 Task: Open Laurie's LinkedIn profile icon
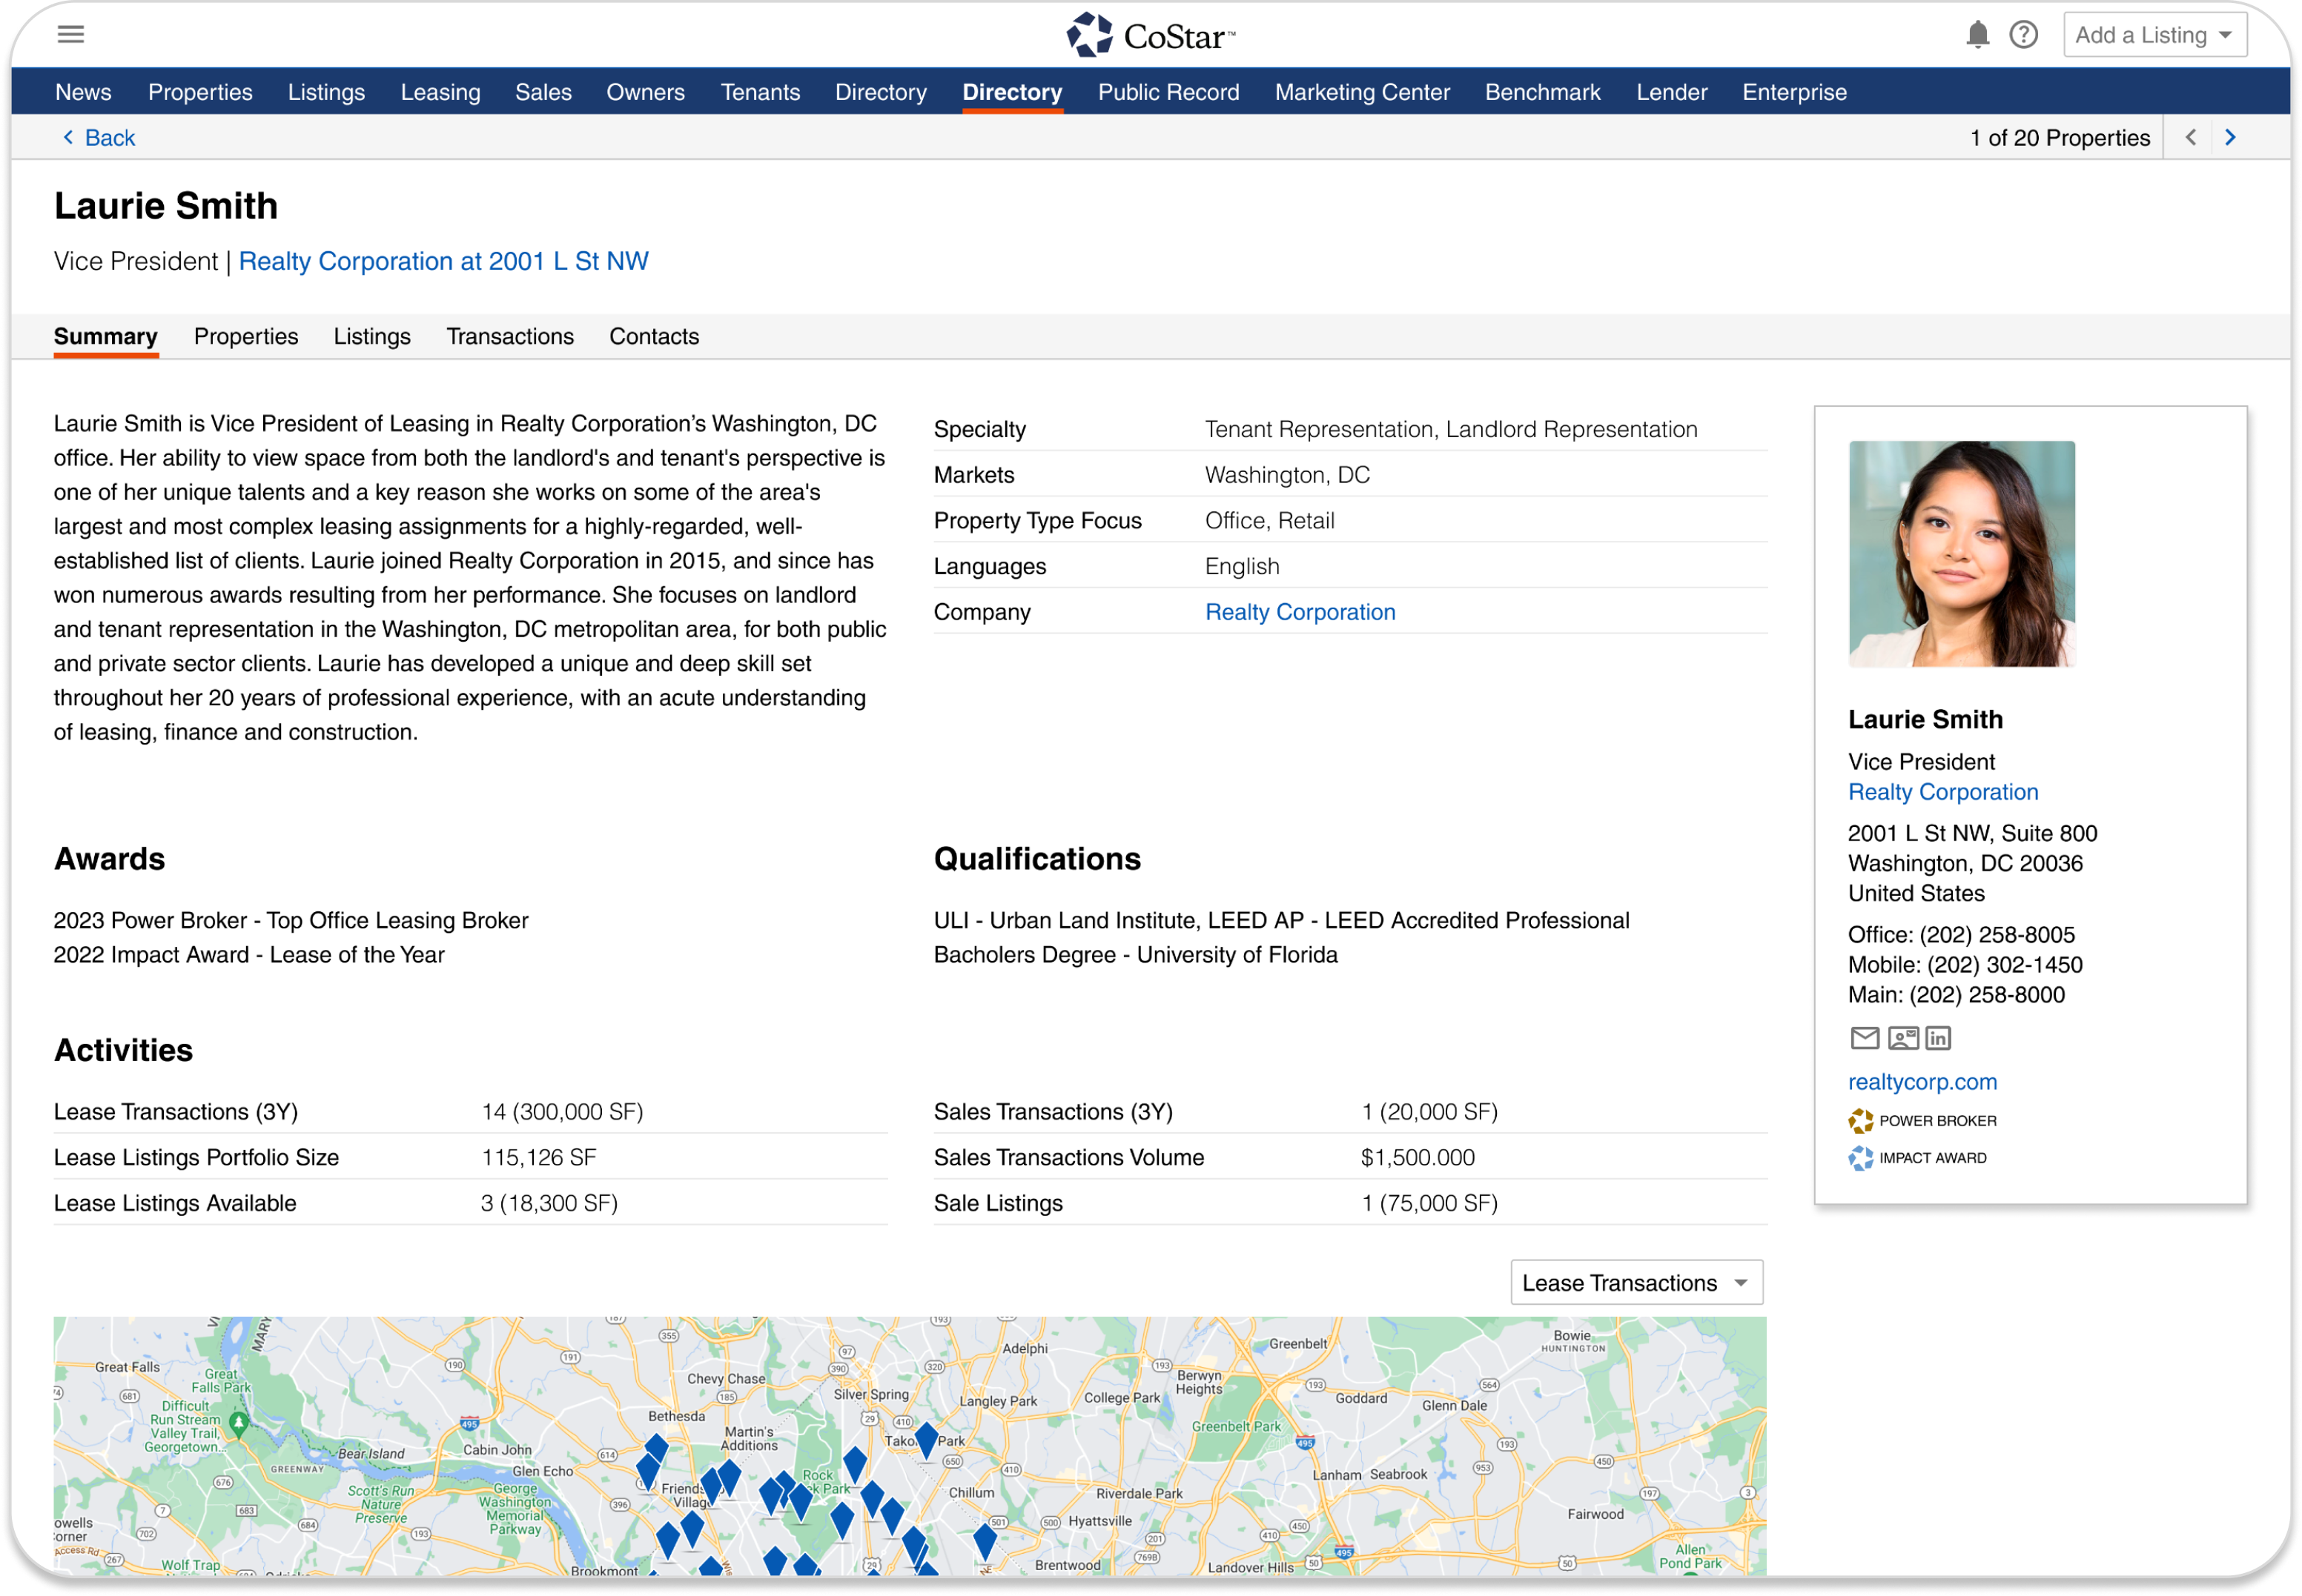[1940, 1038]
